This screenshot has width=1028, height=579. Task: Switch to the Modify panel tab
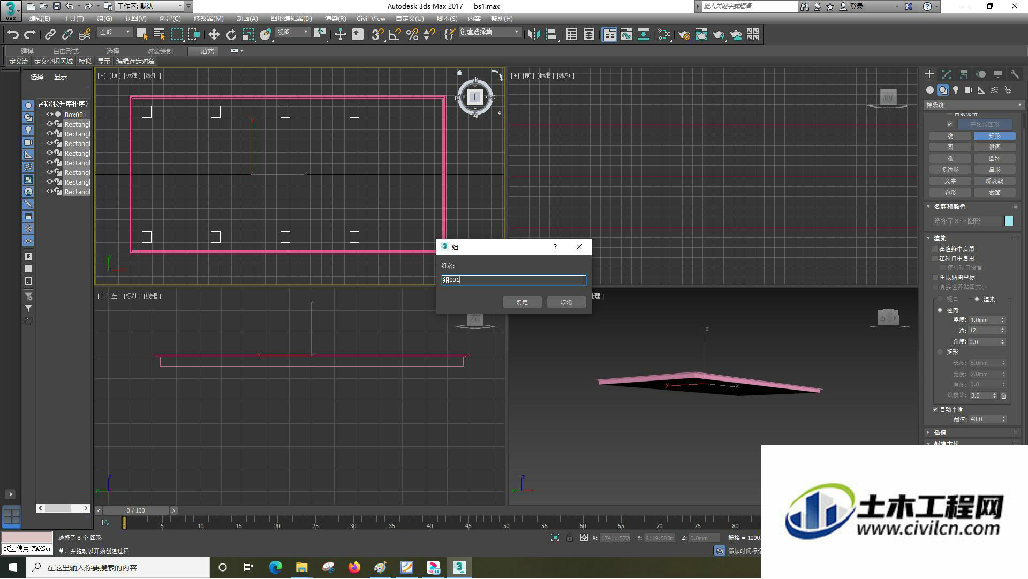coord(946,74)
